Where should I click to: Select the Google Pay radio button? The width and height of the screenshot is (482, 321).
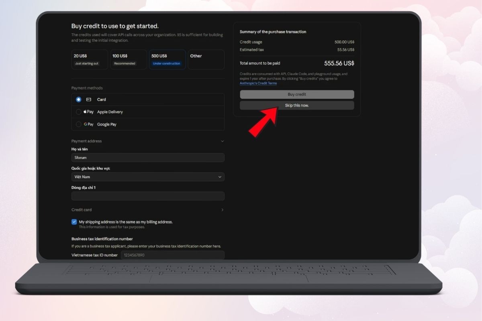(79, 124)
